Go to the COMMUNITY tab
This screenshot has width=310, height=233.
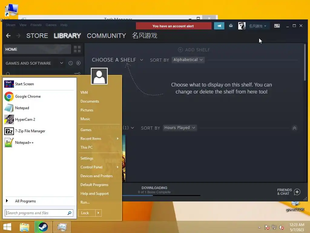(106, 36)
